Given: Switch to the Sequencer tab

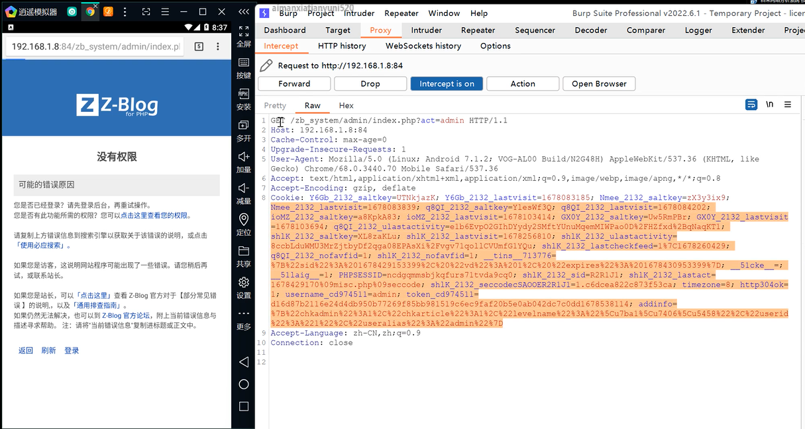Looking at the screenshot, I should tap(535, 30).
